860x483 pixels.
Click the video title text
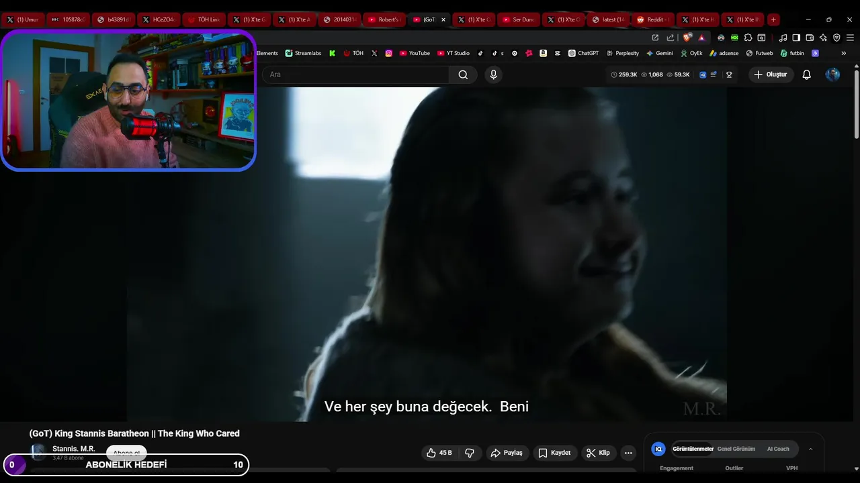tap(134, 433)
